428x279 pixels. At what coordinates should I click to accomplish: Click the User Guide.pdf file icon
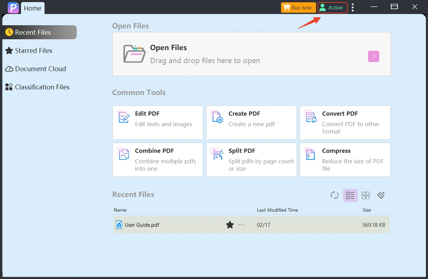[119, 225]
